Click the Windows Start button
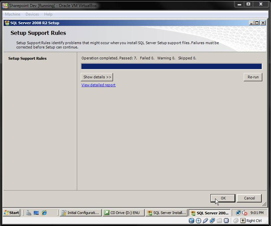 point(12,212)
